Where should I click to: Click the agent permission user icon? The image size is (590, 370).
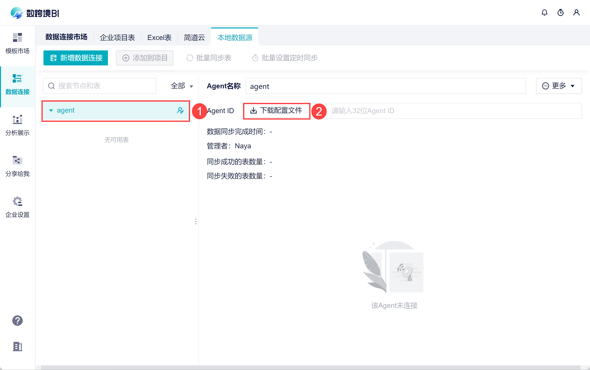180,110
